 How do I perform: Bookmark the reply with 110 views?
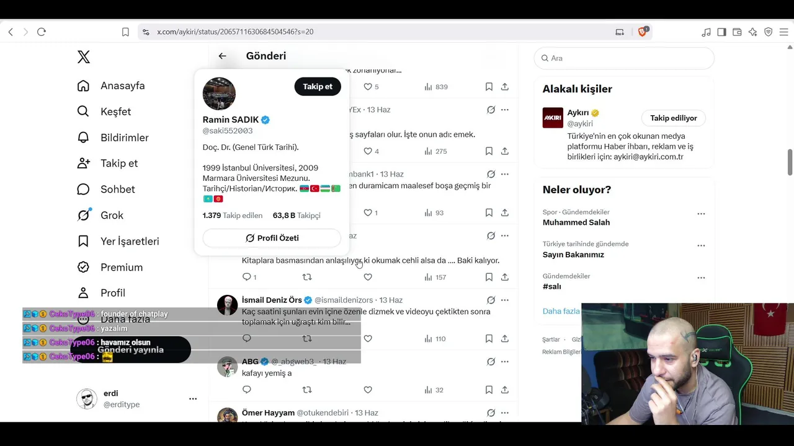pyautogui.click(x=489, y=339)
